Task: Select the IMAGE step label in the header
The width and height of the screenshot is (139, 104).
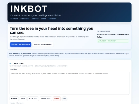Action: [x=44, y=19]
